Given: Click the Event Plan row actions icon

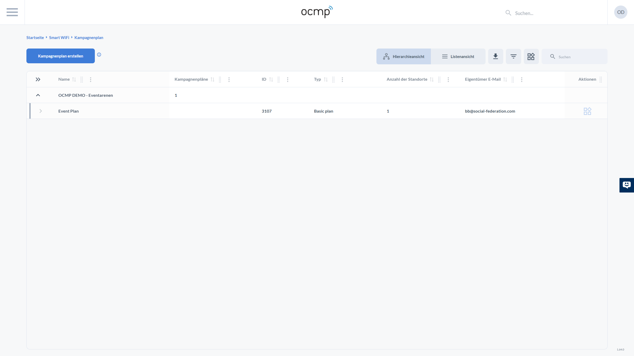Looking at the screenshot, I should (587, 111).
